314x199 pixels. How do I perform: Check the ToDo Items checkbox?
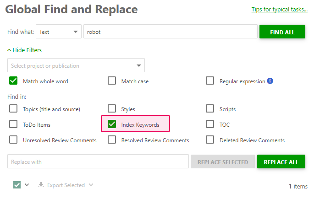[13, 124]
